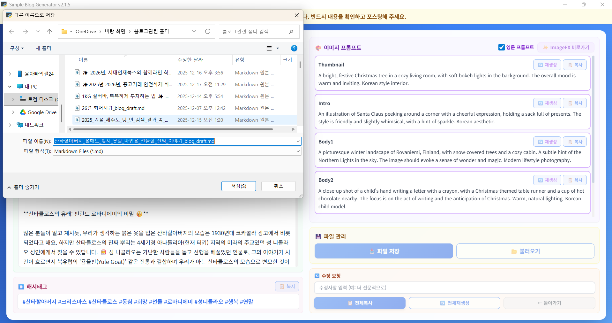Click the Up folder arrow in save dialog
Image resolution: width=612 pixels, height=323 pixels.
[x=49, y=31]
